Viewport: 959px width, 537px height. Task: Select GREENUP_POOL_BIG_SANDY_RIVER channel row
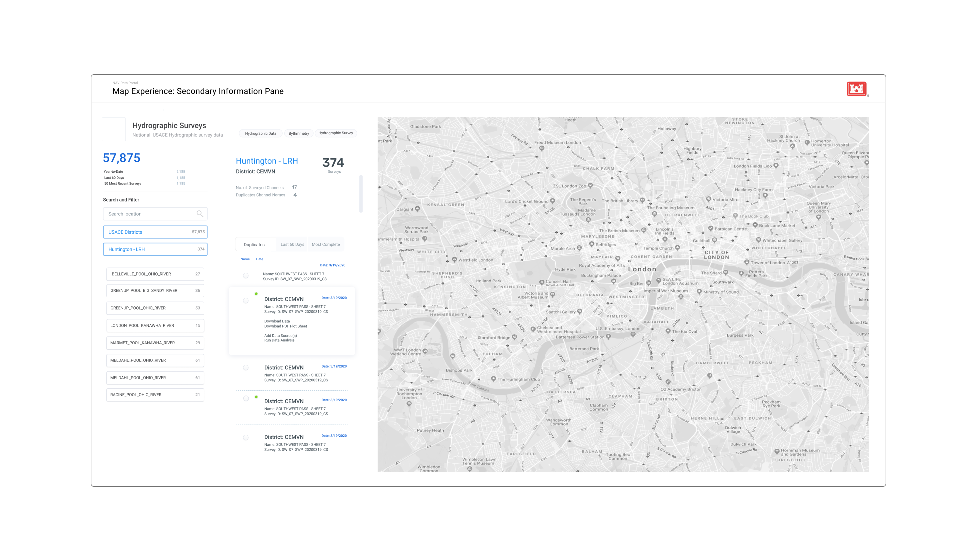(155, 291)
